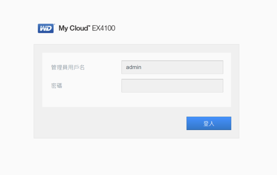
Task: Select the 密碼 label text
Action: [56, 86]
